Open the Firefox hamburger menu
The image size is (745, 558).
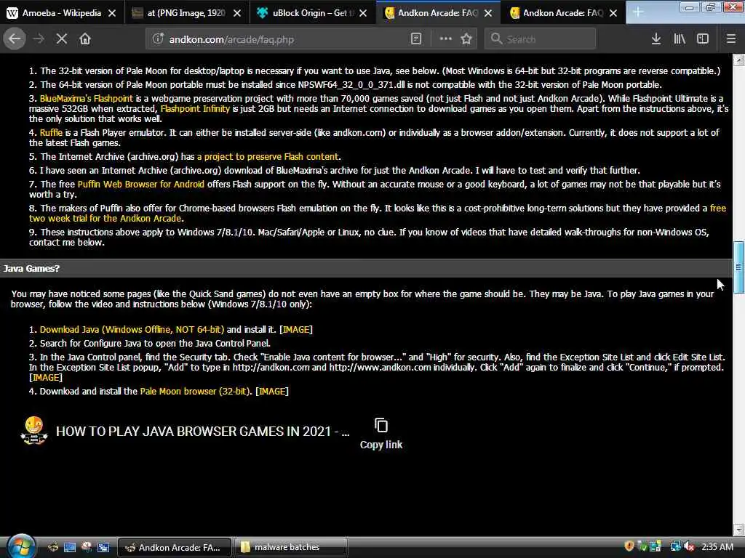731,39
